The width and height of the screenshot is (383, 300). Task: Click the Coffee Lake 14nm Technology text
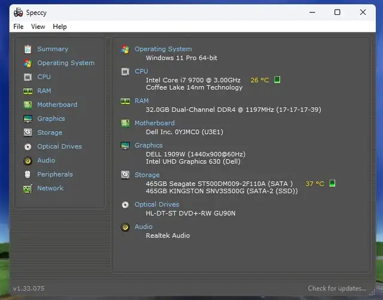pos(194,87)
